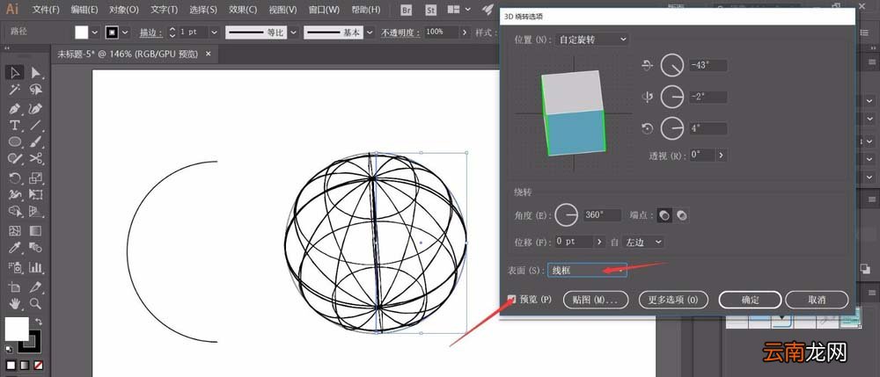The image size is (880, 377).
Task: Open the Position (位置) 自定旋转 dropdown
Action: 592,40
